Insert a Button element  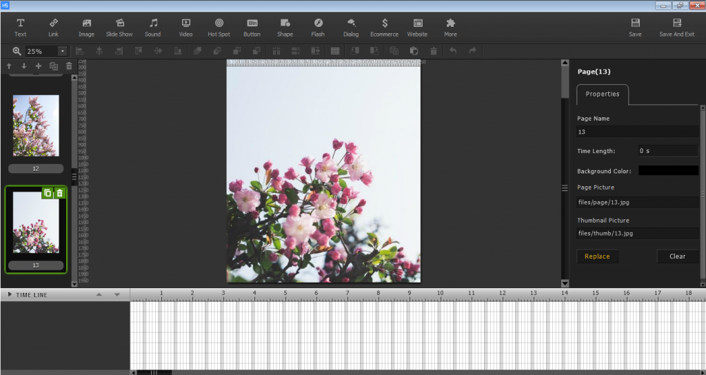[x=252, y=28]
